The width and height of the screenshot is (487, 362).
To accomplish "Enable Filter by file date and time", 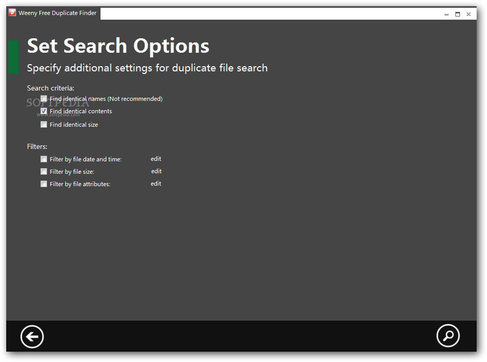I will pyautogui.click(x=44, y=159).
